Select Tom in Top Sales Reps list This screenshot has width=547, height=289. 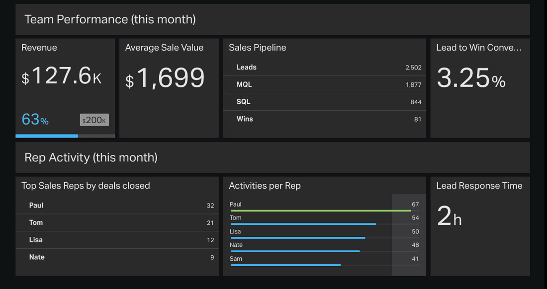(x=117, y=223)
